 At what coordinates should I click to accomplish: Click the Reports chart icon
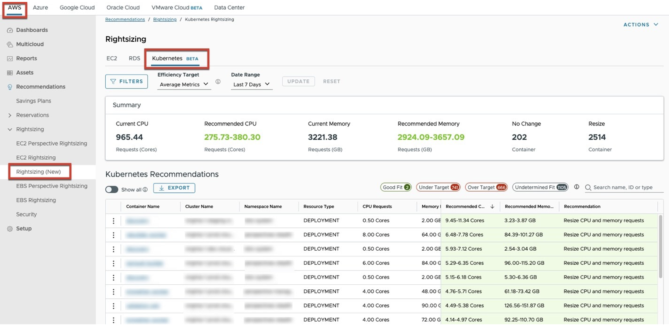(x=10, y=58)
